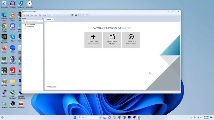Click the Open a Virtual Machine tile
The height and width of the screenshot is (120, 214).
(112, 40)
